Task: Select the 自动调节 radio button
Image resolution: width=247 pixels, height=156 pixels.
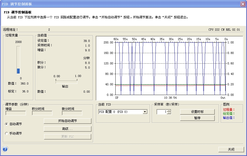Action: [7, 124]
